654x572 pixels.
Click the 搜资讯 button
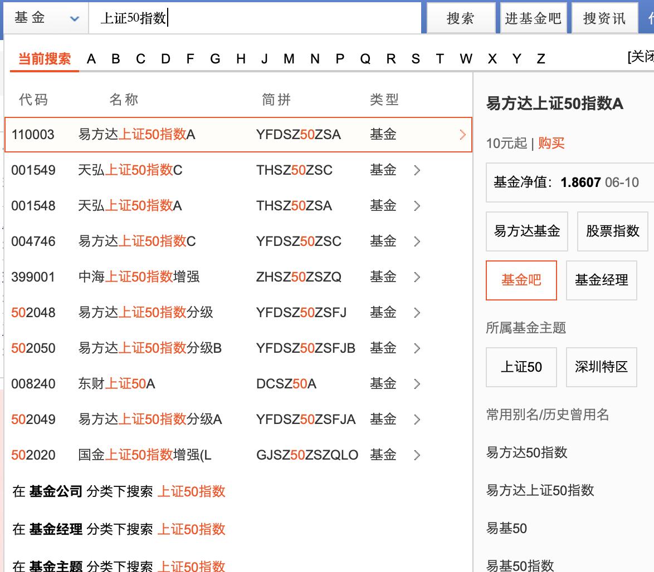pos(604,17)
